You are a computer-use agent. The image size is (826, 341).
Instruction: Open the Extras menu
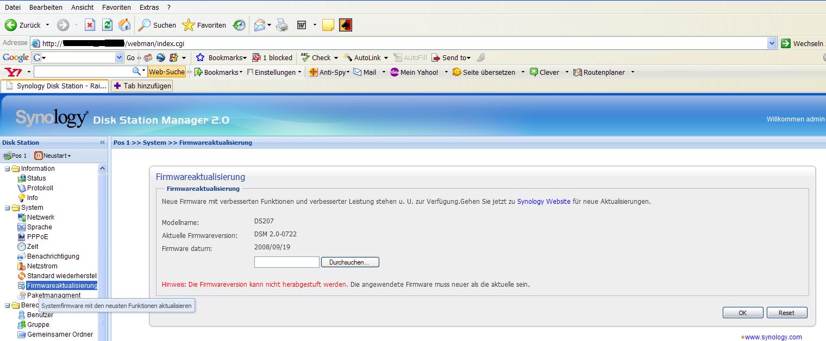coord(149,7)
